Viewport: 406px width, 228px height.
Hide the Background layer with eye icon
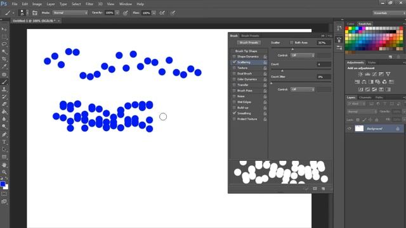[349, 129]
